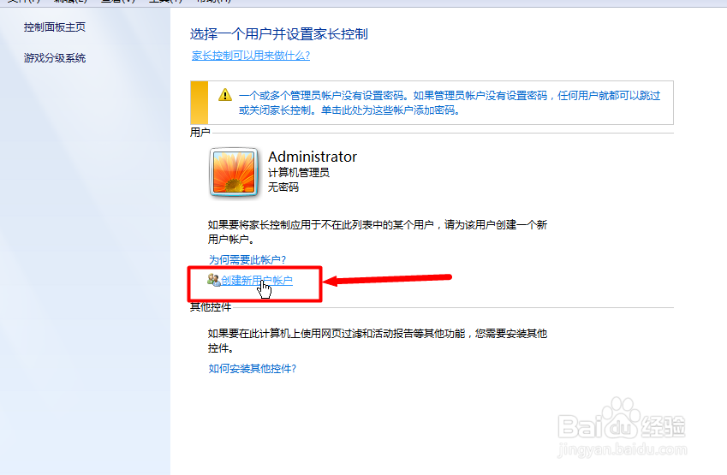
Task: Open the 控制面板主页 sidebar link
Action: coord(55,27)
